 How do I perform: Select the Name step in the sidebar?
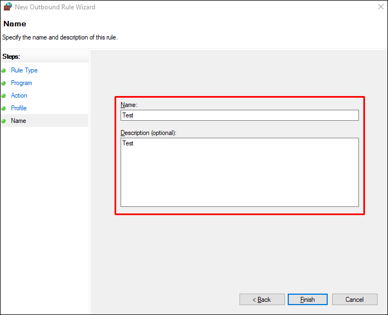pyautogui.click(x=19, y=121)
